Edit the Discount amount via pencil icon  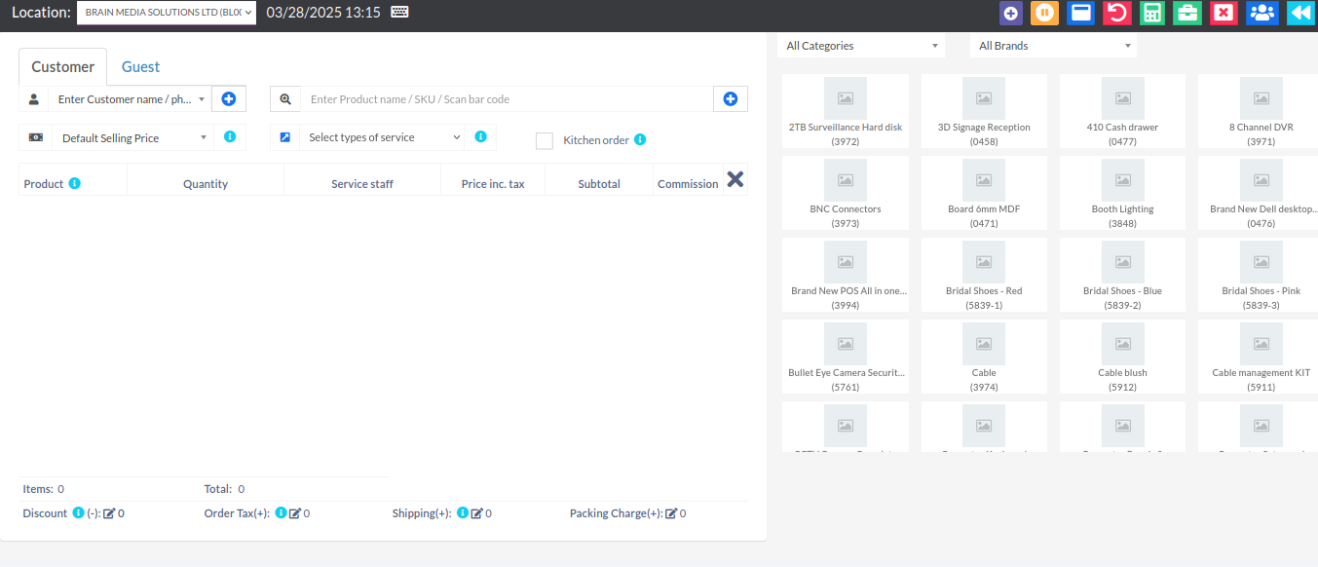click(109, 513)
